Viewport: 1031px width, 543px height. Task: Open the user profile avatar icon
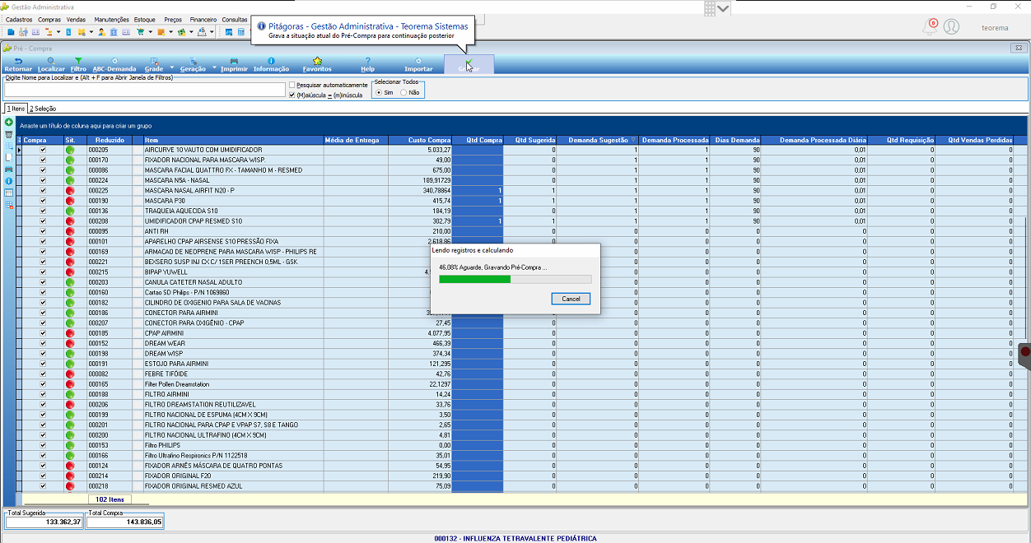[x=951, y=26]
